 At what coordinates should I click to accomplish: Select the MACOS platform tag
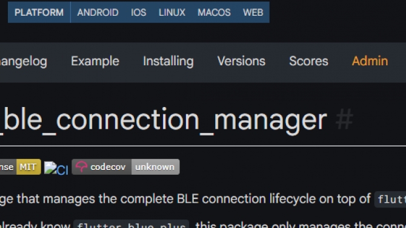click(x=214, y=13)
